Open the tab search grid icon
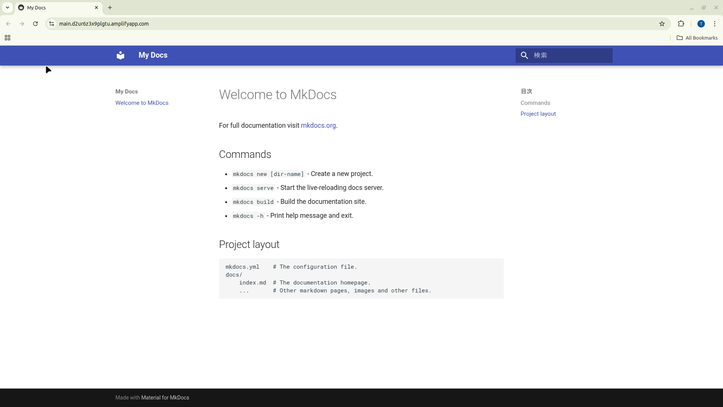Screen dimensions: 723x407 click(7, 38)
